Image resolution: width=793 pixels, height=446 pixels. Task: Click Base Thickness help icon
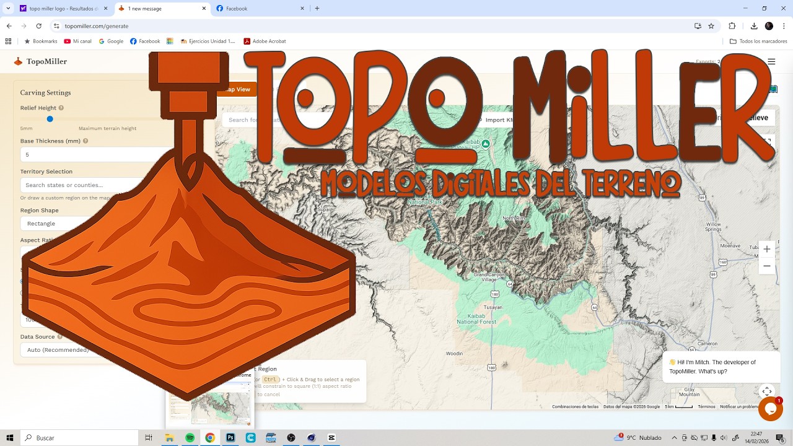[x=85, y=141]
